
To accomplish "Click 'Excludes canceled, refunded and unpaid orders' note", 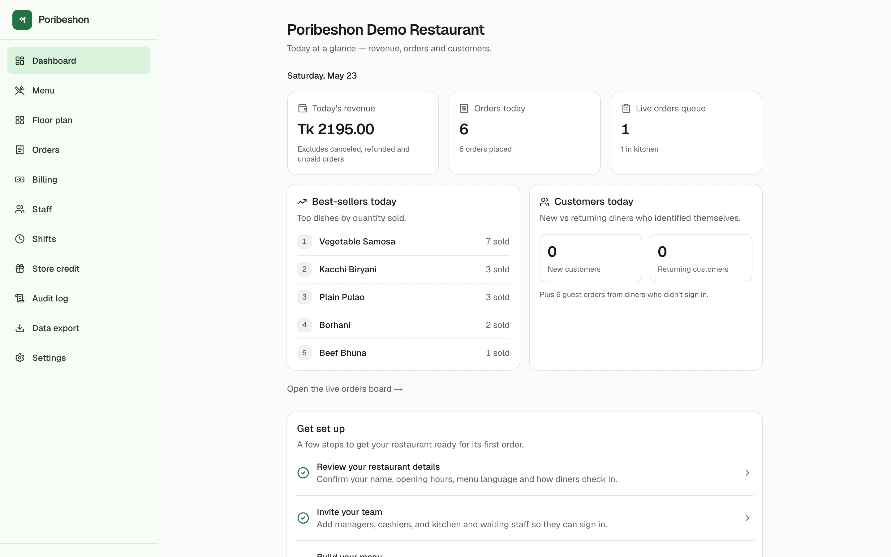I will [353, 154].
